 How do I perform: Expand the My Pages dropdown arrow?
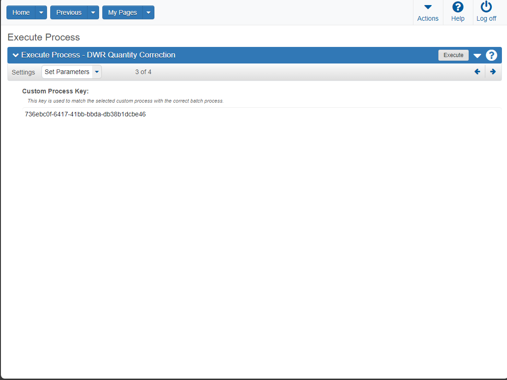148,12
